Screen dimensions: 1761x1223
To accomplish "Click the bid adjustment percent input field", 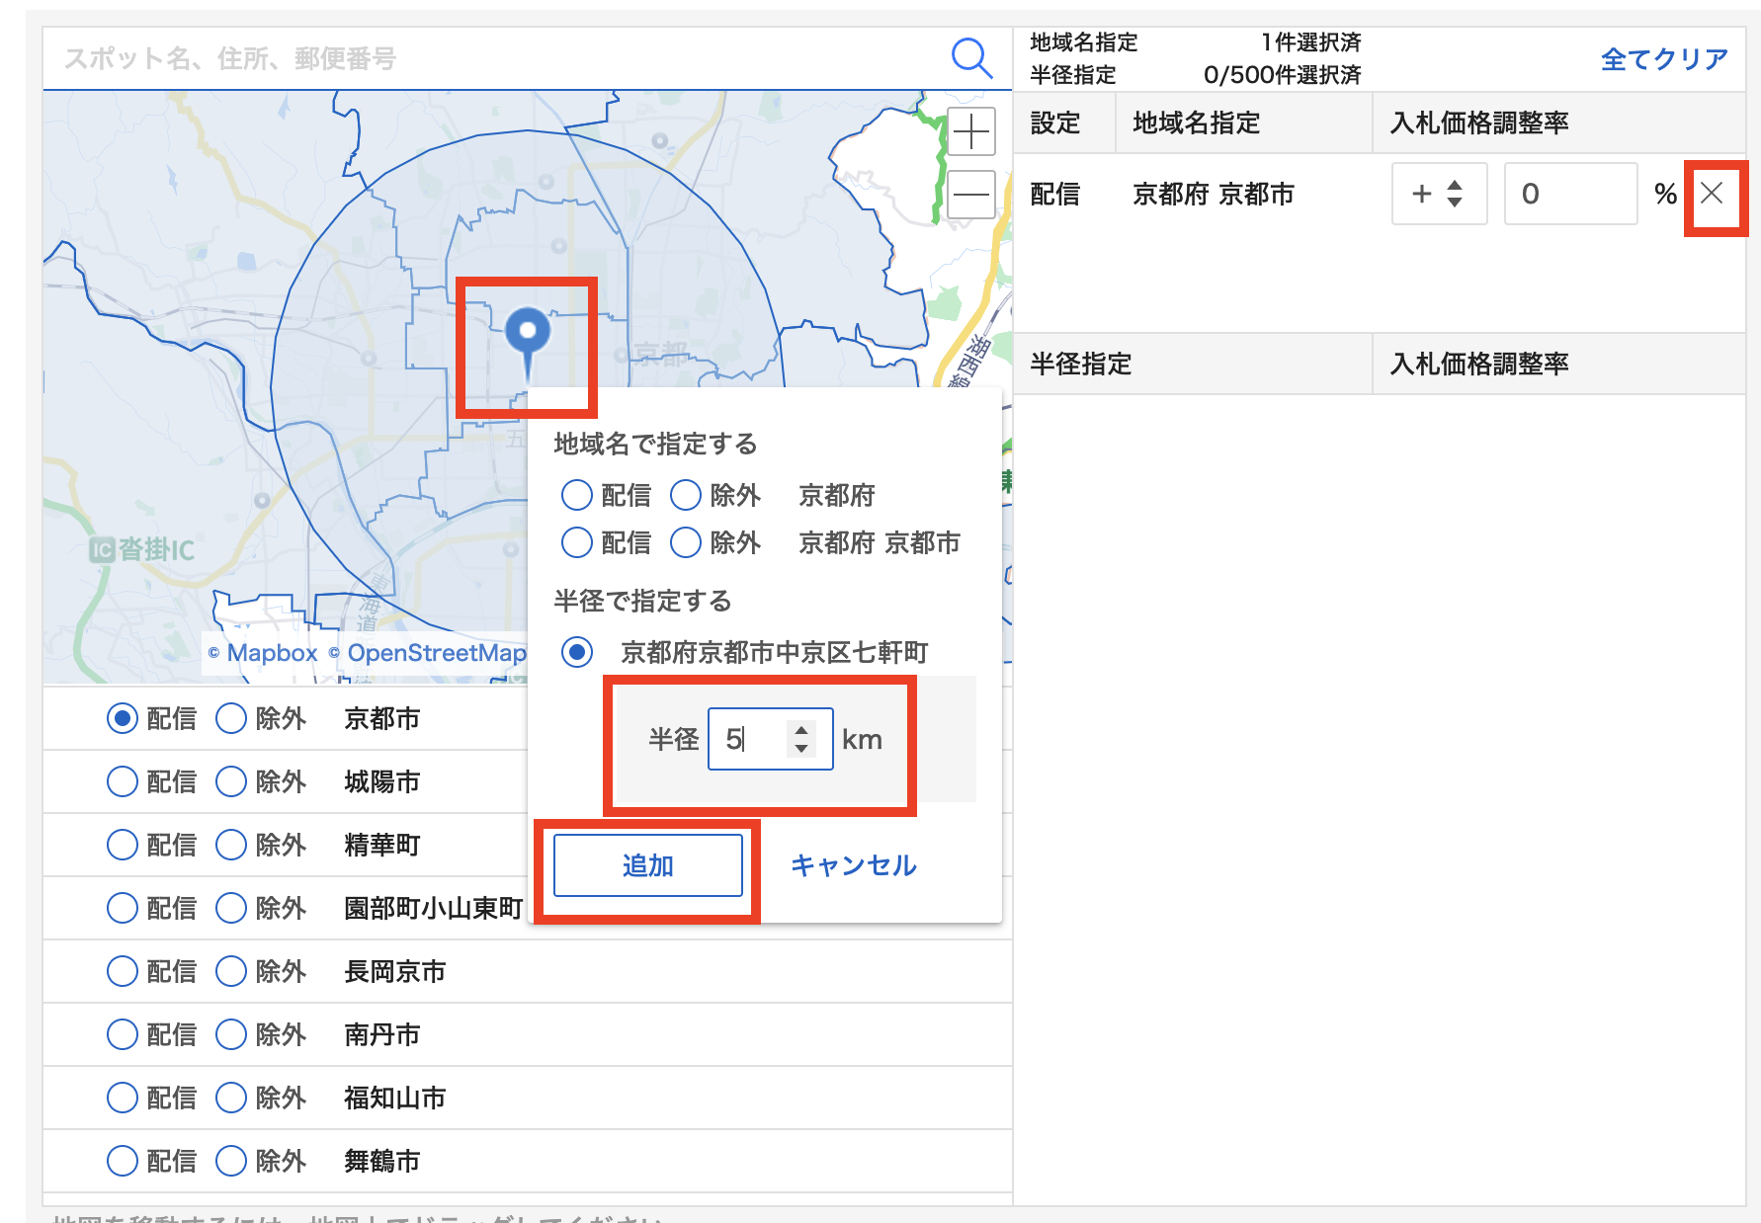I will [1568, 194].
